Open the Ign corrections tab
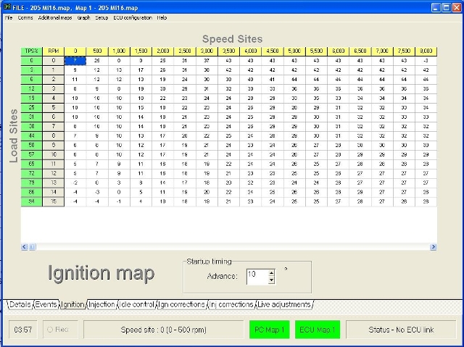 pos(182,305)
